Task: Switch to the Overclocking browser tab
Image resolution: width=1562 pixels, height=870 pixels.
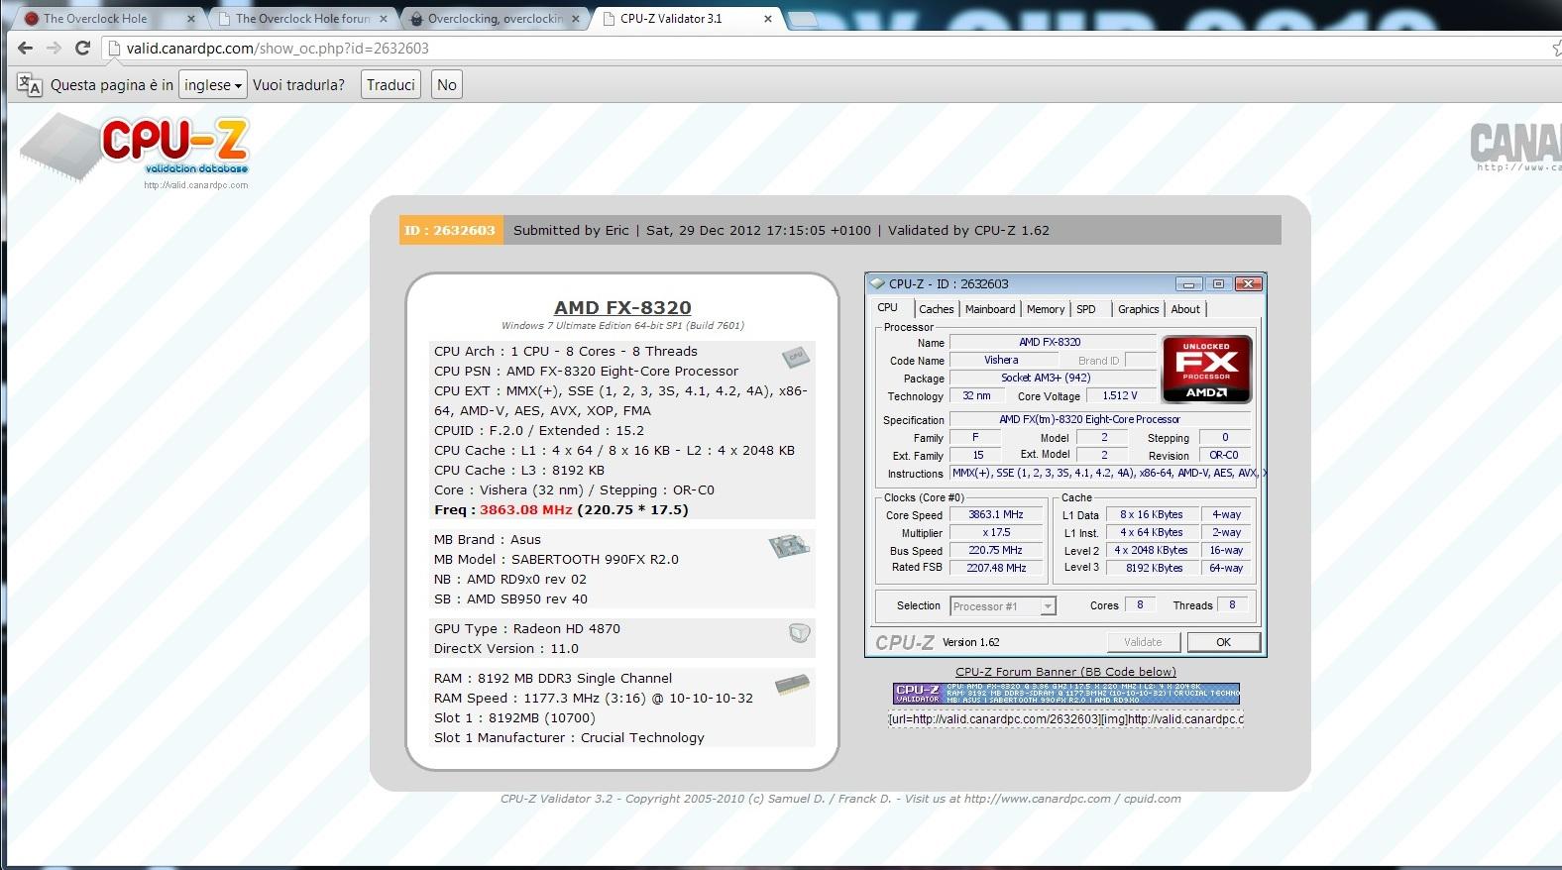Action: 496,18
